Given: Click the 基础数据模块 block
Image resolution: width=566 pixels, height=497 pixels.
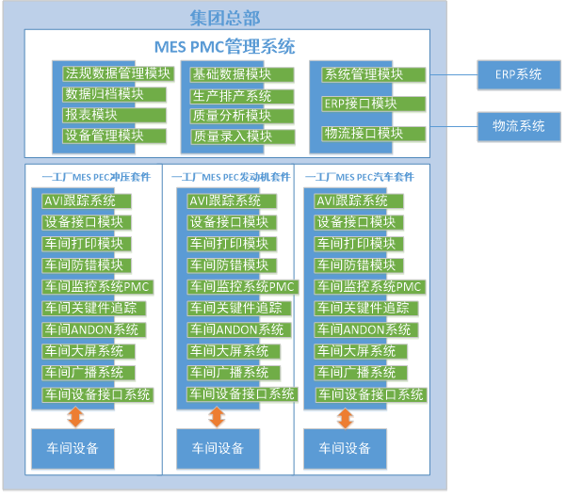Looking at the screenshot, I should [232, 74].
